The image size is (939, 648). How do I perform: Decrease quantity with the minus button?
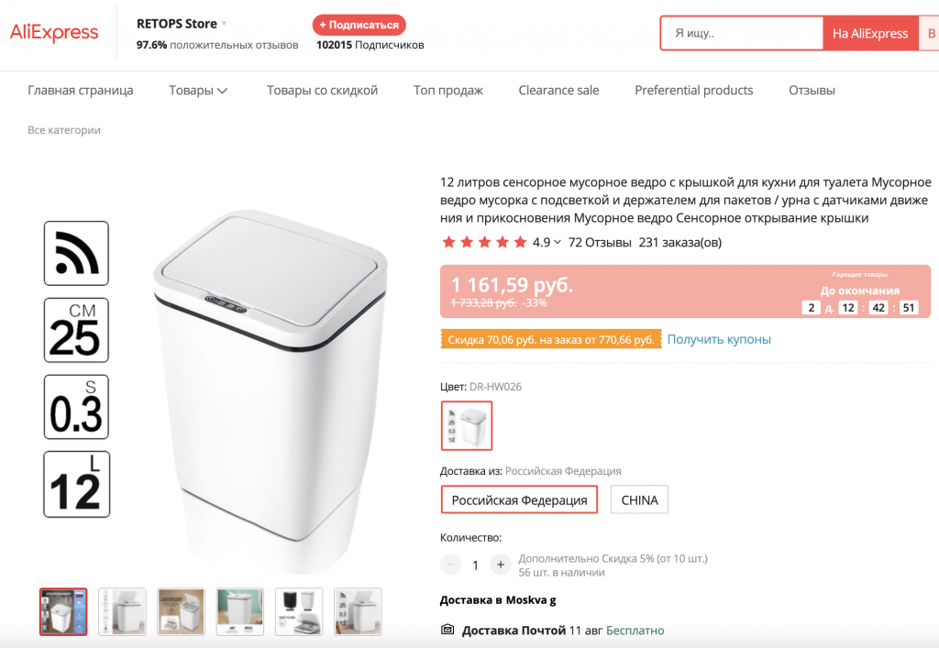point(450,565)
